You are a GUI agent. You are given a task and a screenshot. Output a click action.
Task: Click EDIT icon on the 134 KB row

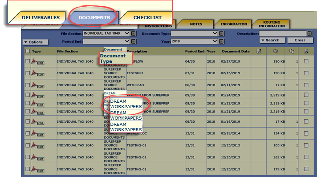41,135
